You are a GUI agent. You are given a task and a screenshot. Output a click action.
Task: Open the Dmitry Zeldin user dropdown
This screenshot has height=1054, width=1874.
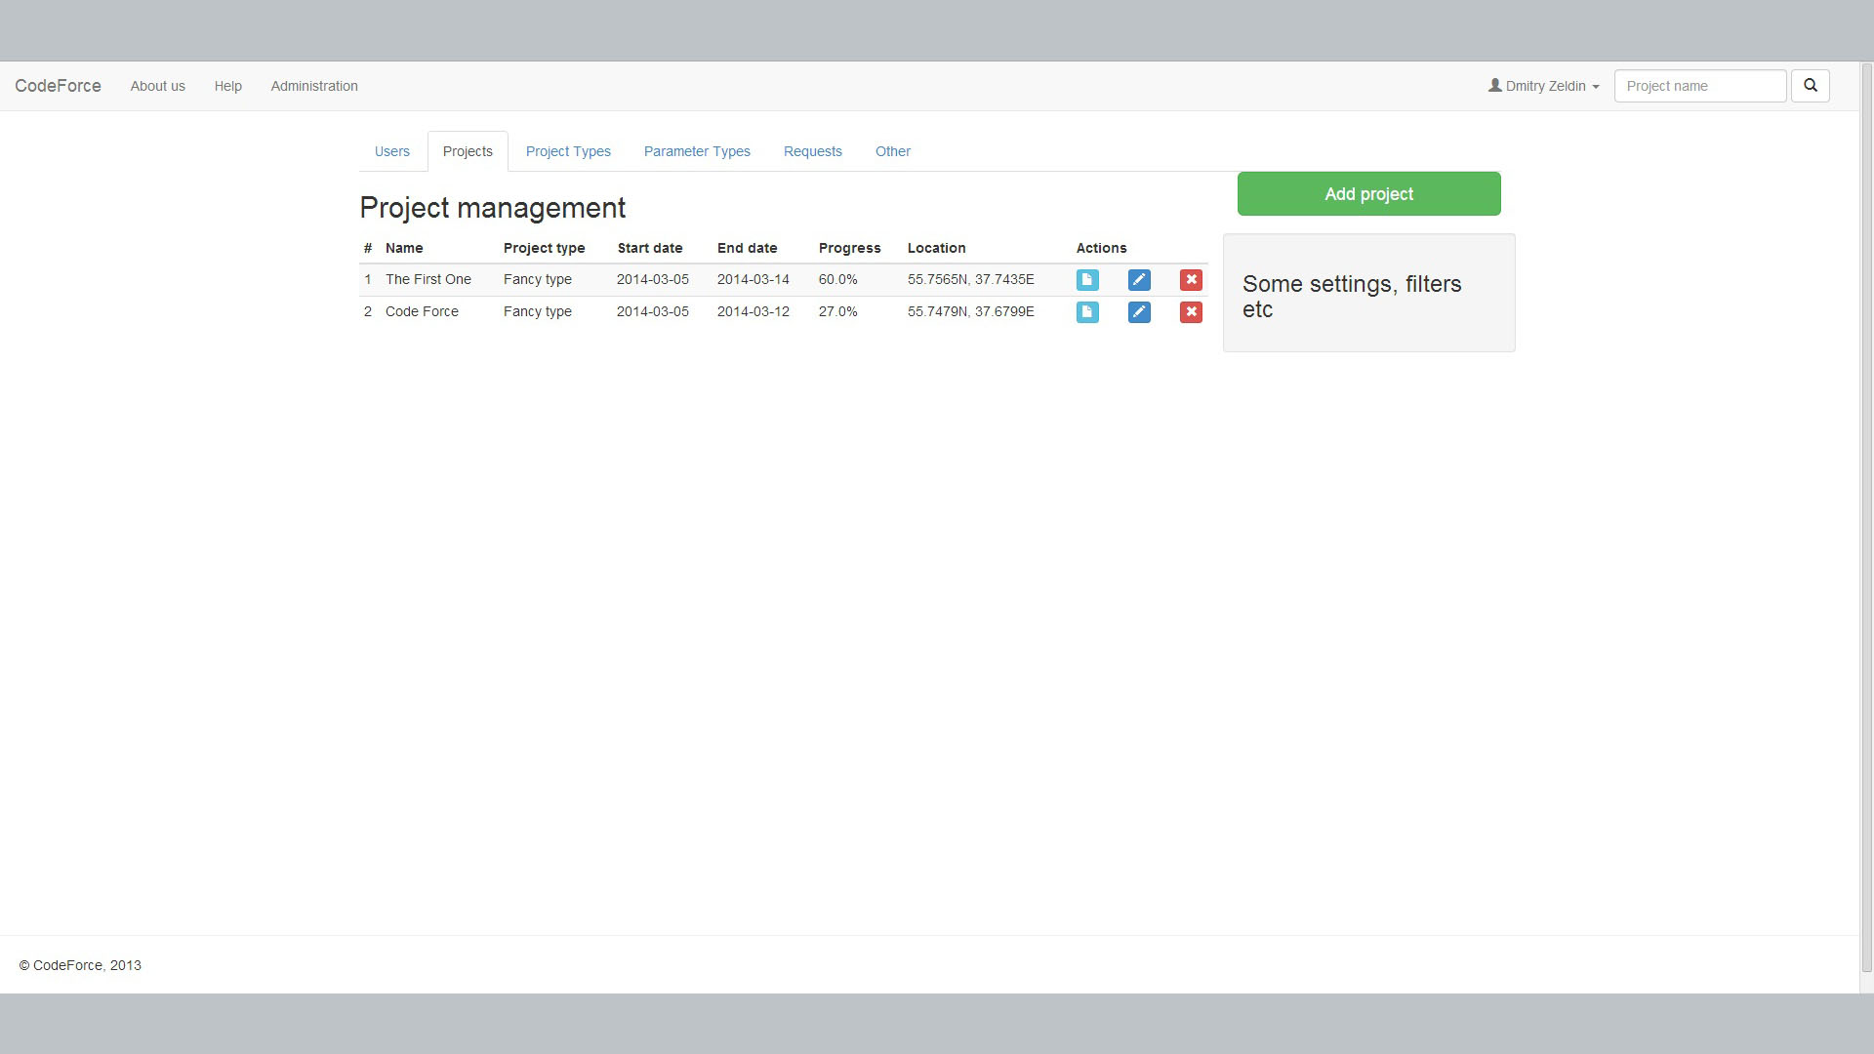click(1544, 86)
